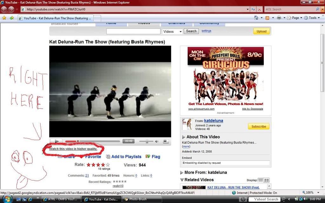This screenshot has height=203, width=325.
Task: Rate the video five stars using last star
Action: click(108, 165)
